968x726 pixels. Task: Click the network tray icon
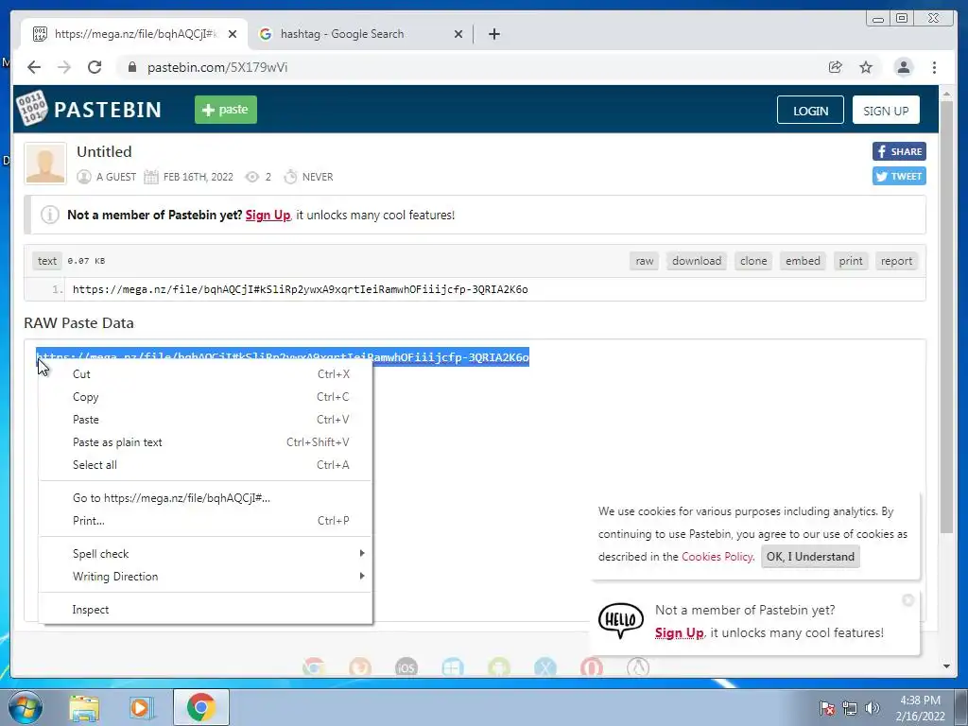[x=850, y=708]
